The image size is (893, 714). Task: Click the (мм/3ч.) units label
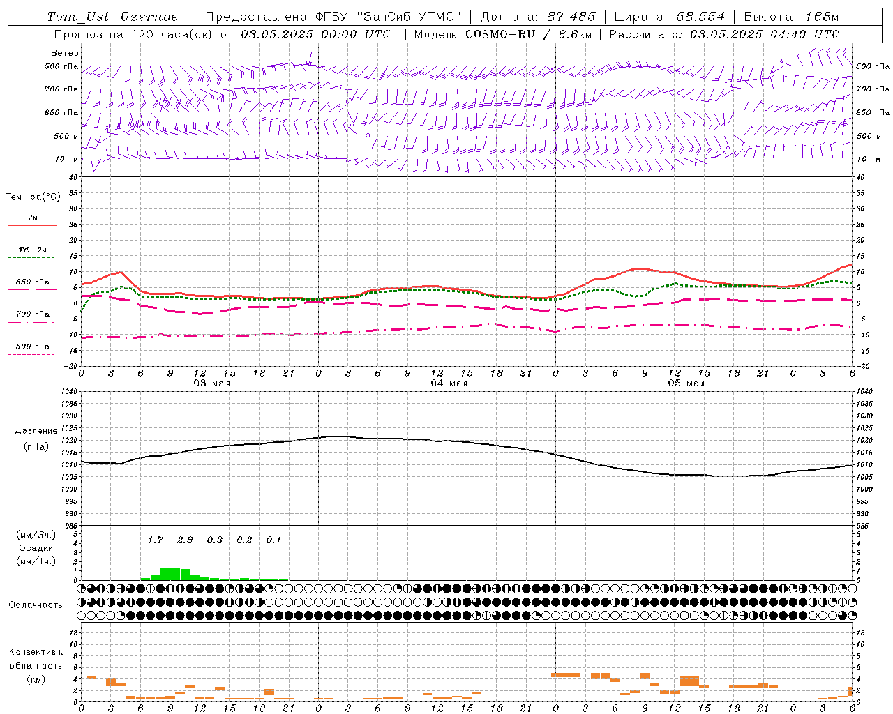(x=36, y=535)
